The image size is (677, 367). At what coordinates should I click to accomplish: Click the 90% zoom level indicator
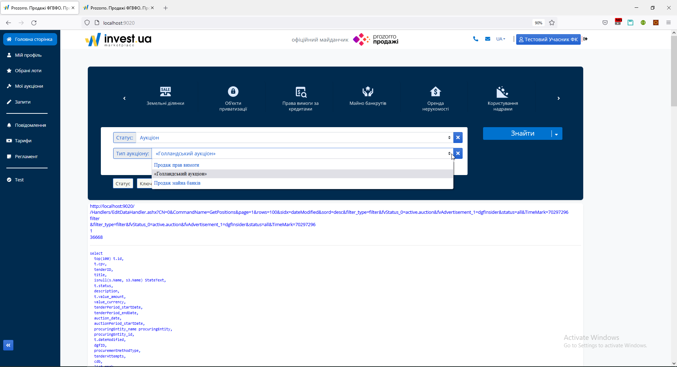(538, 23)
